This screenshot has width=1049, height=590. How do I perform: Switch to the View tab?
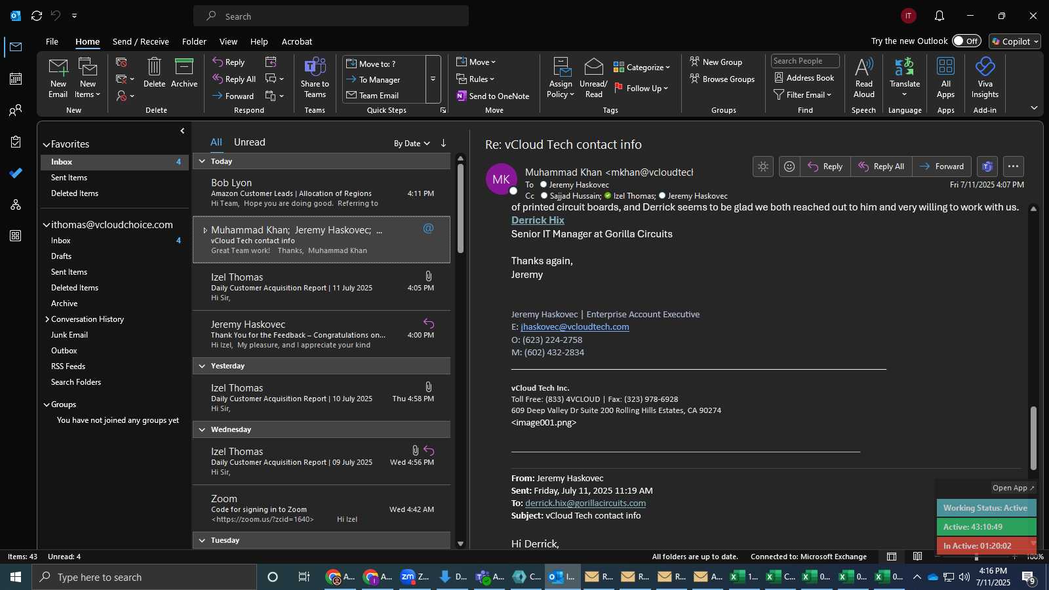(x=228, y=41)
